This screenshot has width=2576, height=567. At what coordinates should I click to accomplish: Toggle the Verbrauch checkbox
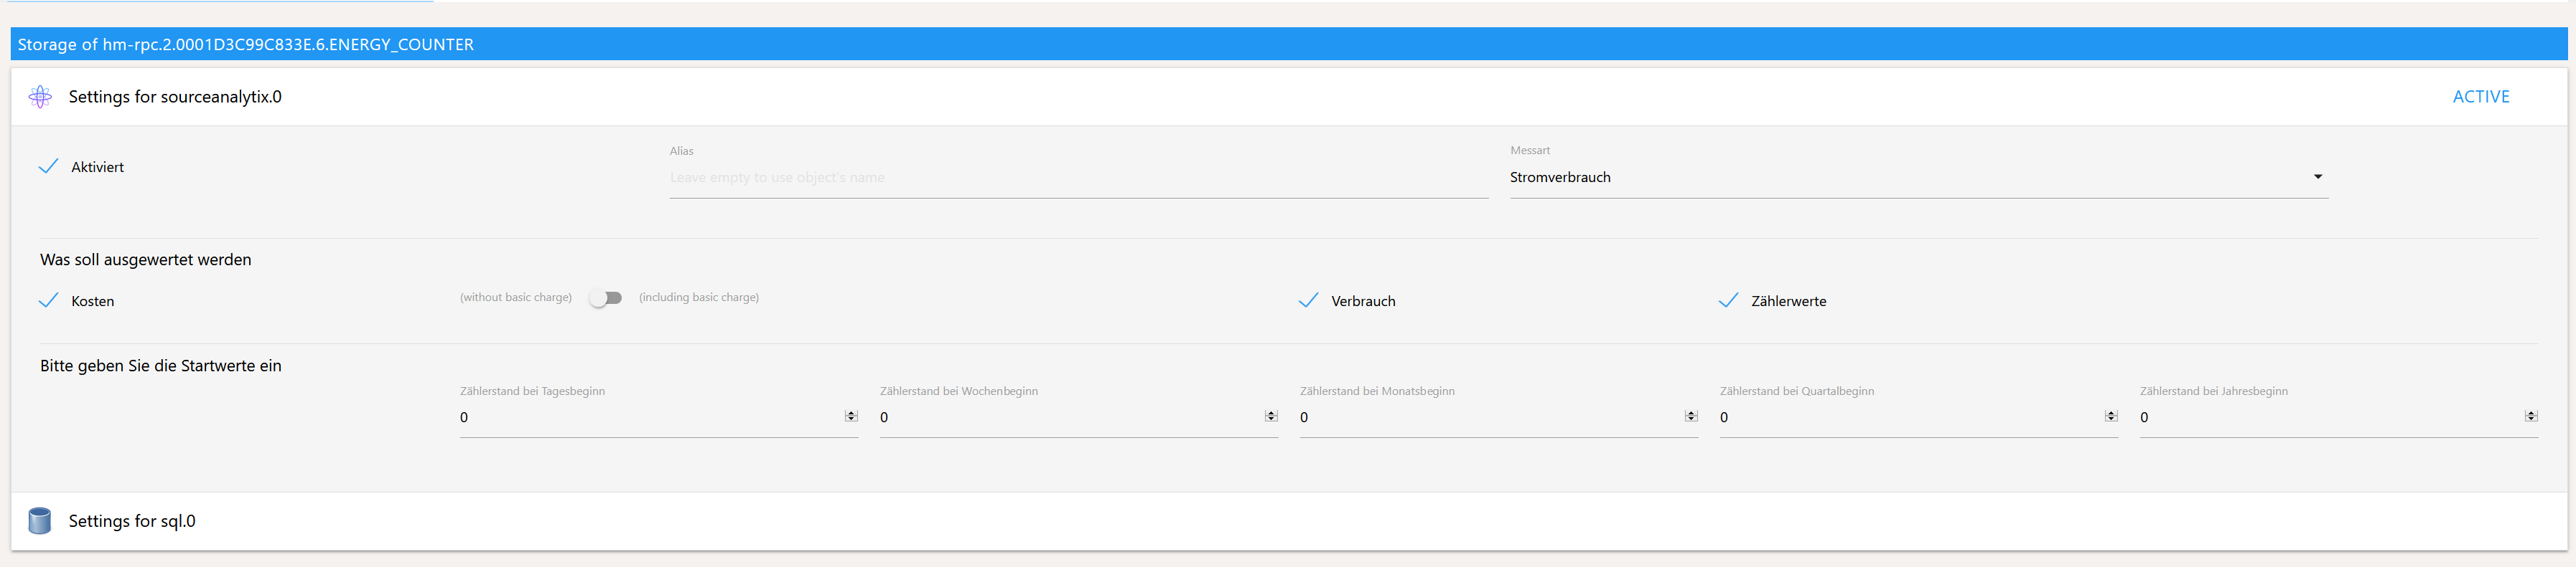pos(1308,300)
